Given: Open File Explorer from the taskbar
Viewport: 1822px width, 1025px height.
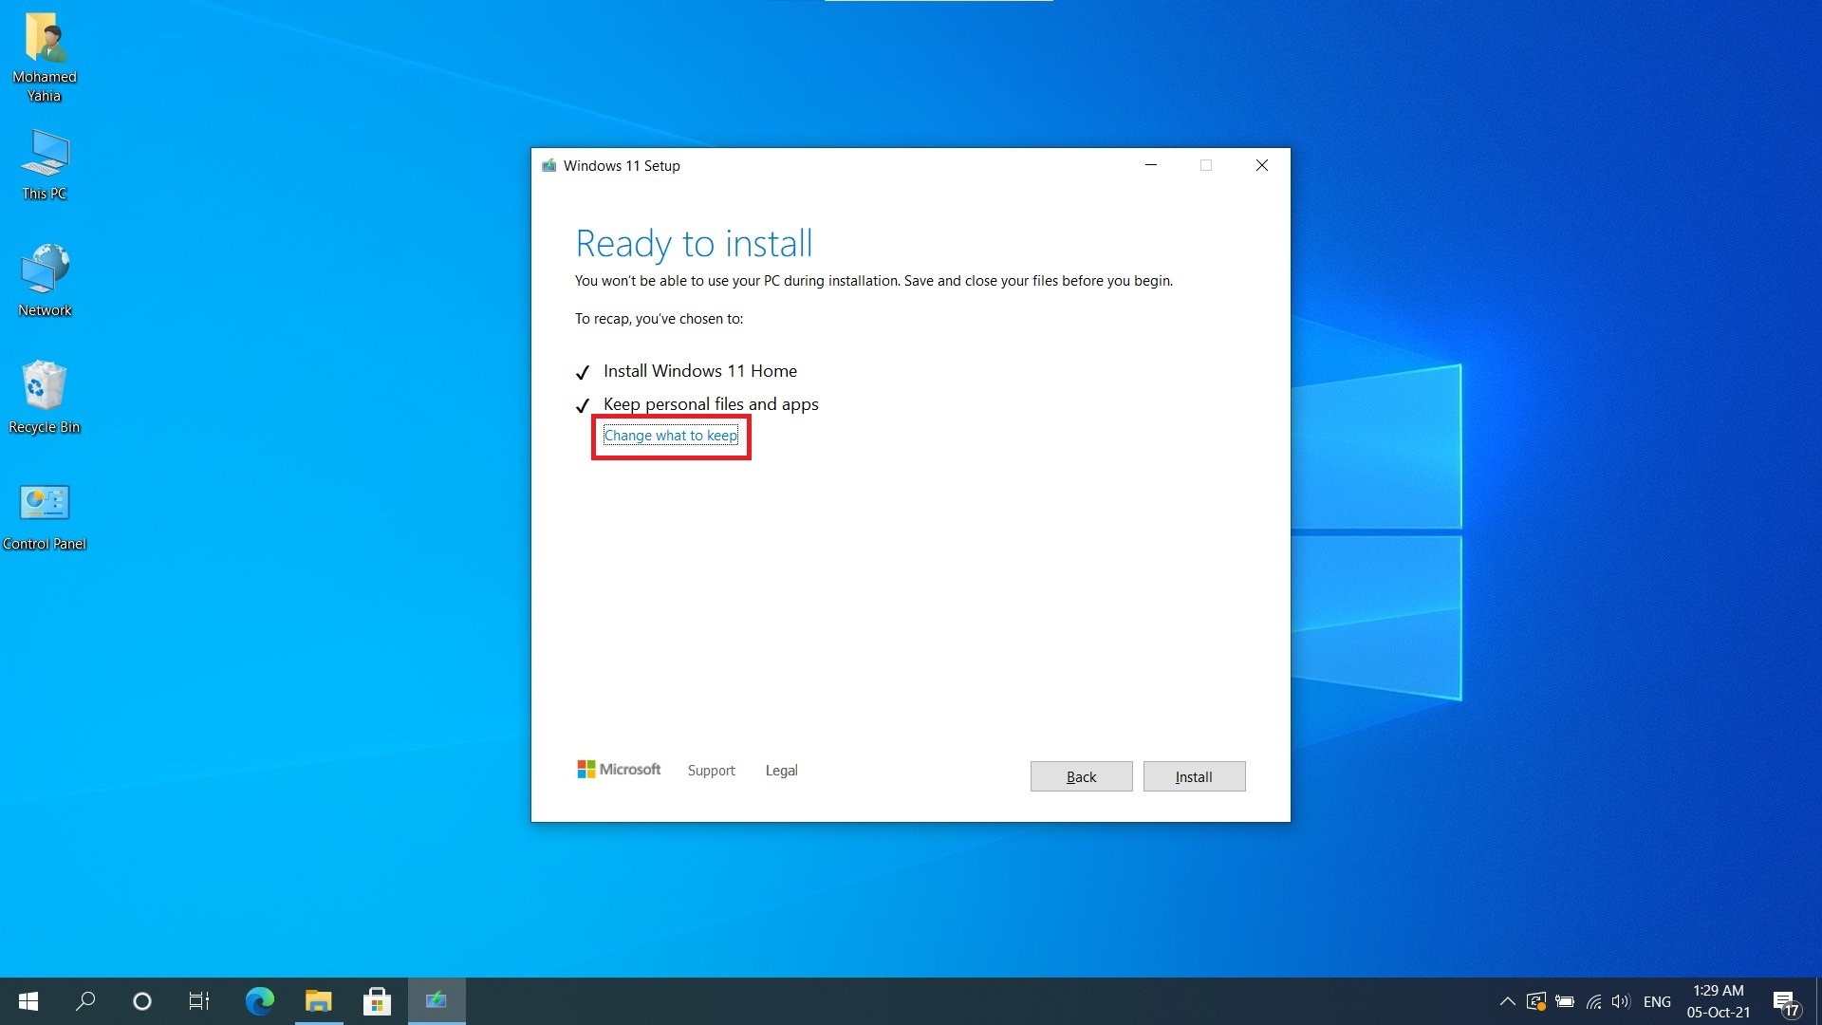Looking at the screenshot, I should pos(318,1000).
